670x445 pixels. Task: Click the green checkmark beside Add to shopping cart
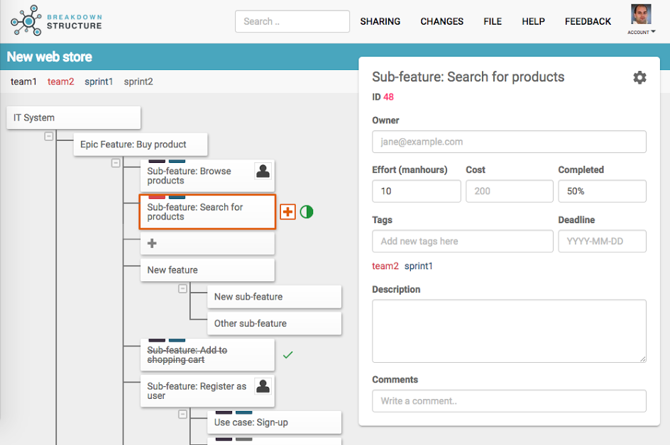pyautogui.click(x=288, y=355)
